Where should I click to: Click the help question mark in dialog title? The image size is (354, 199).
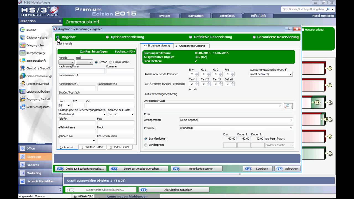tap(289, 29)
